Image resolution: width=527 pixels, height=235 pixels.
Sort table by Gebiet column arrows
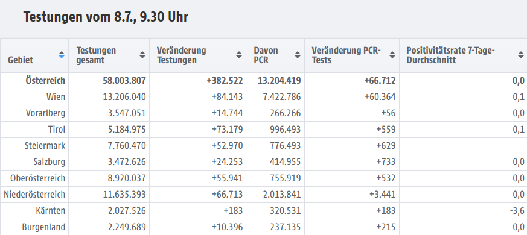pos(61,55)
